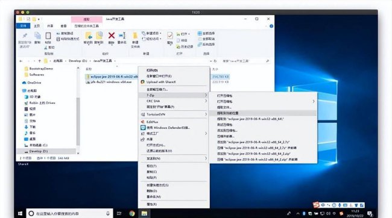Switch to the 文件 (File) tab

tap(23, 26)
